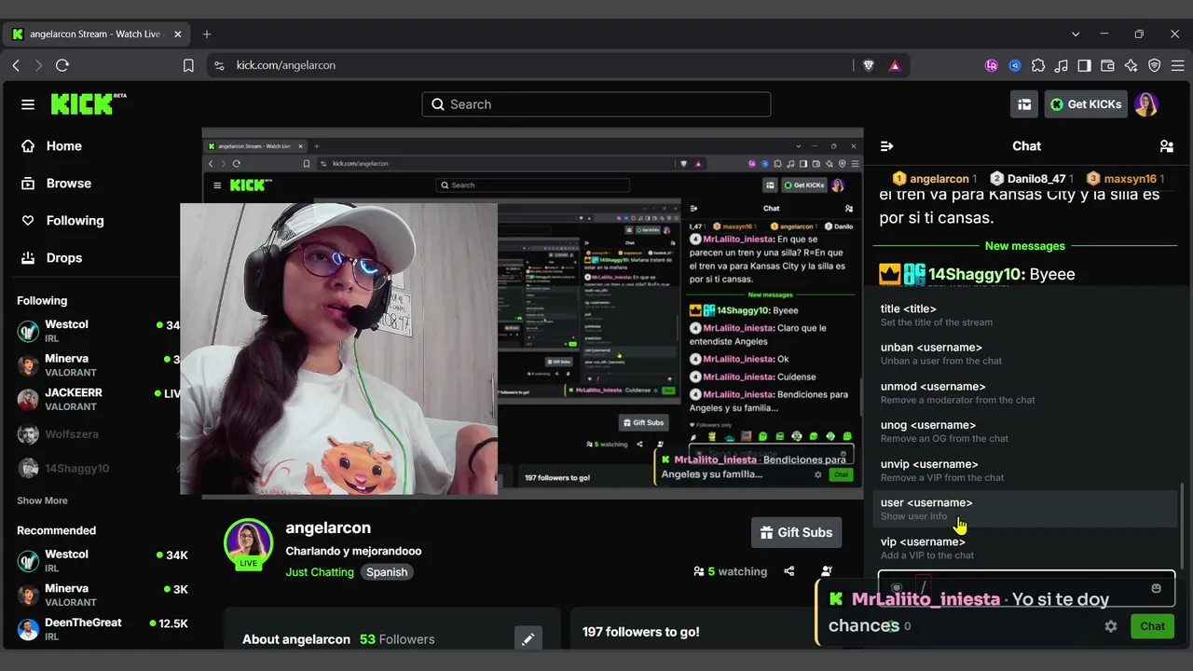Go back to previous page
The image size is (1193, 671).
[16, 65]
